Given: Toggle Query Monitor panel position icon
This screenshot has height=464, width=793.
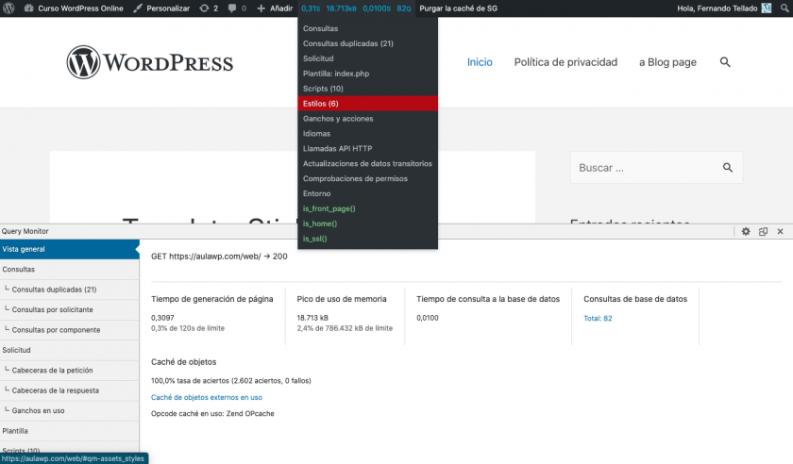Looking at the screenshot, I should (x=763, y=231).
